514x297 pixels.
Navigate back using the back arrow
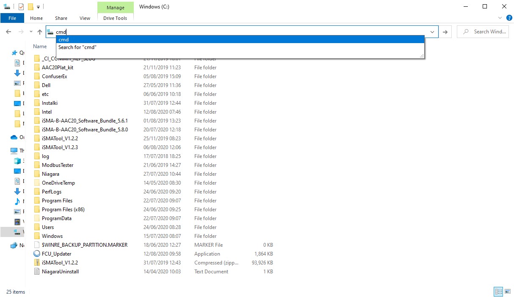8,32
